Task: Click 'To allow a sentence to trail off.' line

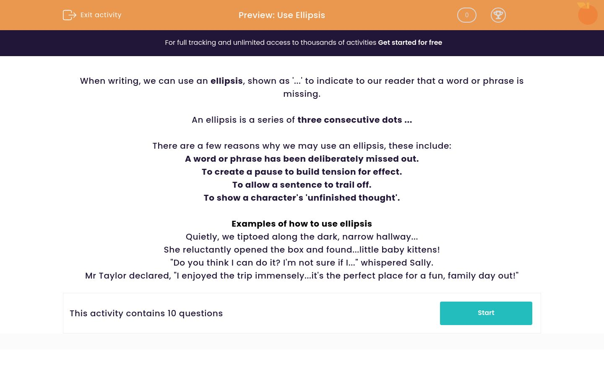Action: click(x=302, y=185)
